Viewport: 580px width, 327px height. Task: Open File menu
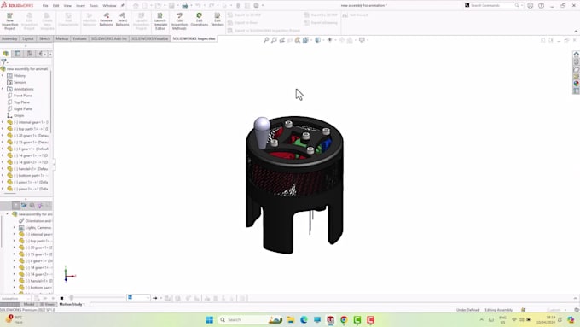(x=45, y=6)
